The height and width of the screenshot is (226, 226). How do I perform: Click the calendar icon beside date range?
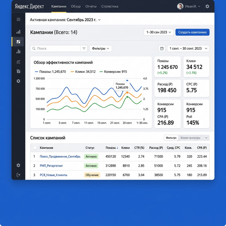[x=162, y=48]
